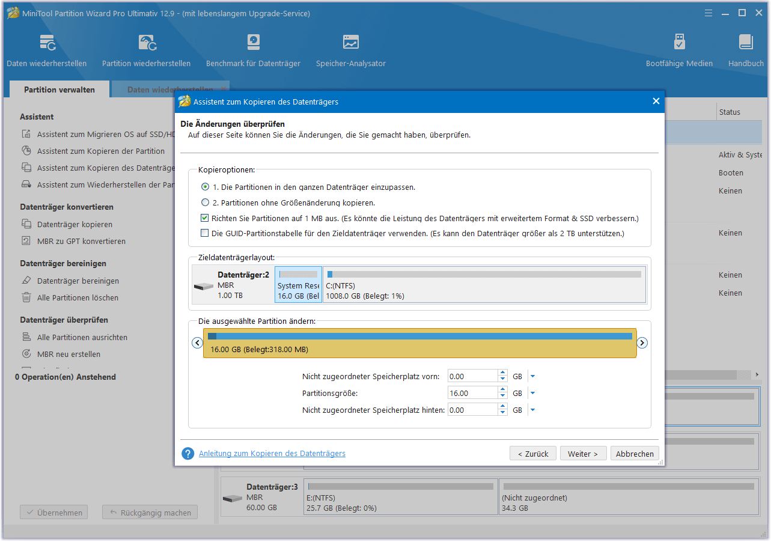Image resolution: width=771 pixels, height=542 pixels.
Task: Select option 2 copy partitions without resizing
Action: click(x=206, y=203)
